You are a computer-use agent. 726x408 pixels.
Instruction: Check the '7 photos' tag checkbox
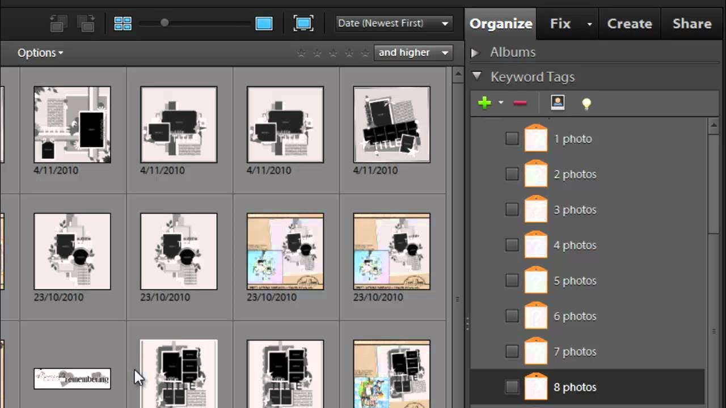click(x=512, y=351)
